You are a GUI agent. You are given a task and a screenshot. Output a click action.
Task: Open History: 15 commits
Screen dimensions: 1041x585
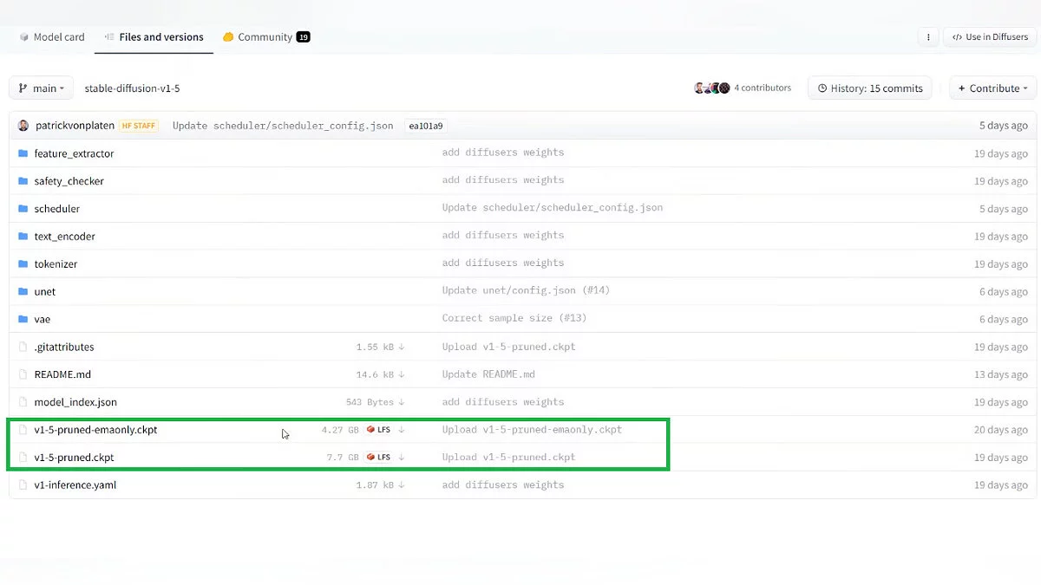point(870,88)
